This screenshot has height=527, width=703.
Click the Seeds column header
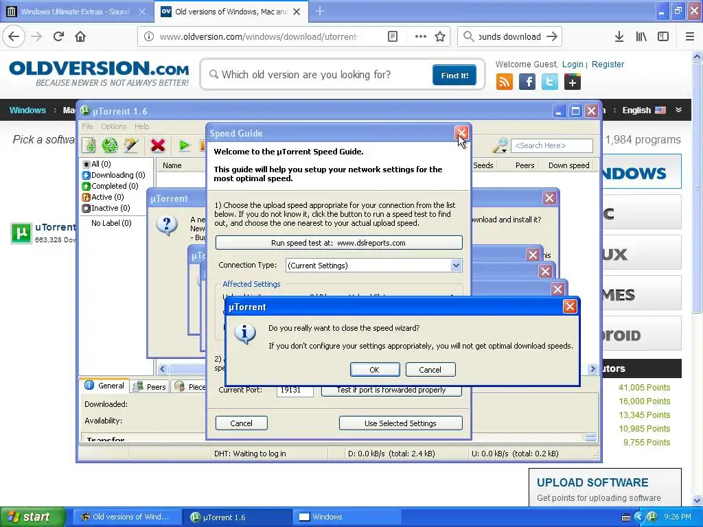click(483, 165)
